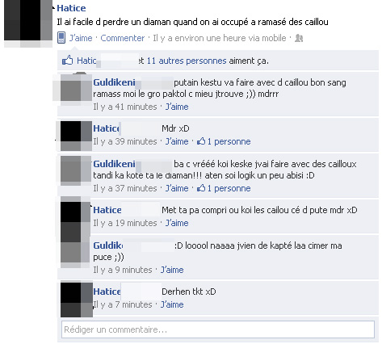
Task: Open Guldikeni's name on the 'putain kestu' comment
Action: (114, 82)
